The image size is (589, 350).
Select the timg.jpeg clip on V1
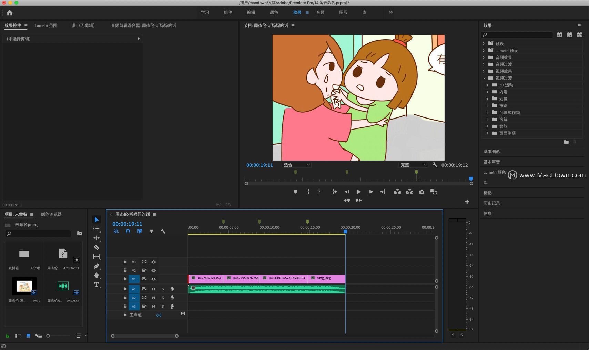pos(326,278)
